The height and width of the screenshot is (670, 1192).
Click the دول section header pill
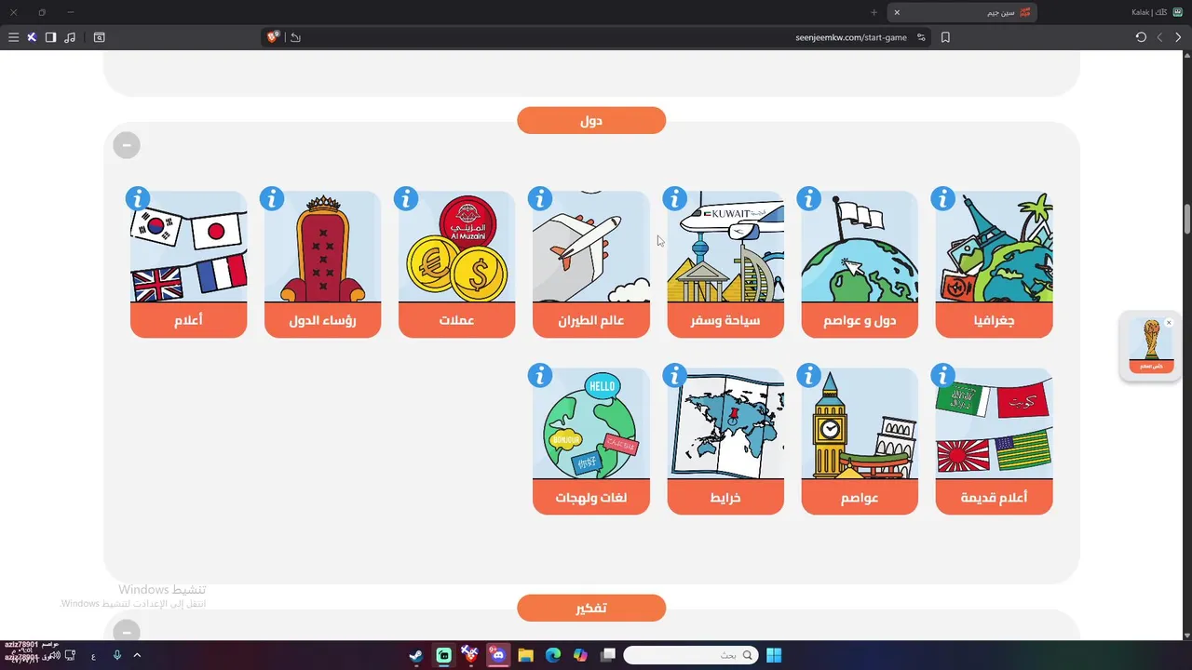[591, 120]
